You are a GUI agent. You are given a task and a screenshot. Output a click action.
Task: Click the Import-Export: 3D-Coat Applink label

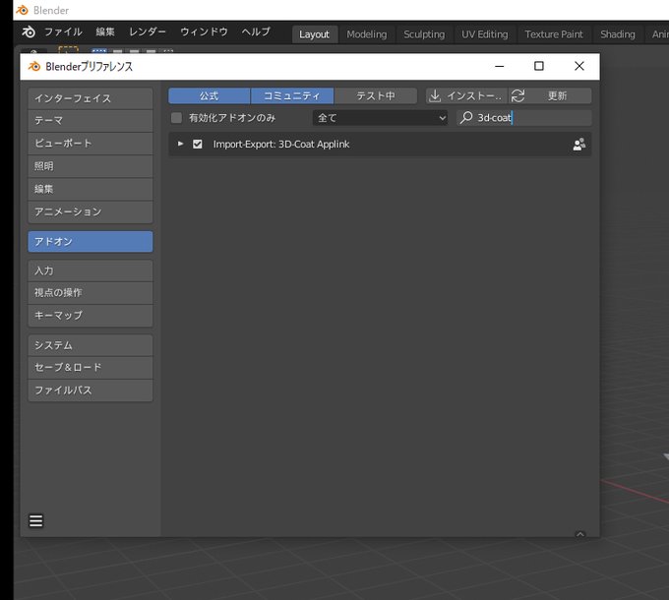tap(281, 145)
